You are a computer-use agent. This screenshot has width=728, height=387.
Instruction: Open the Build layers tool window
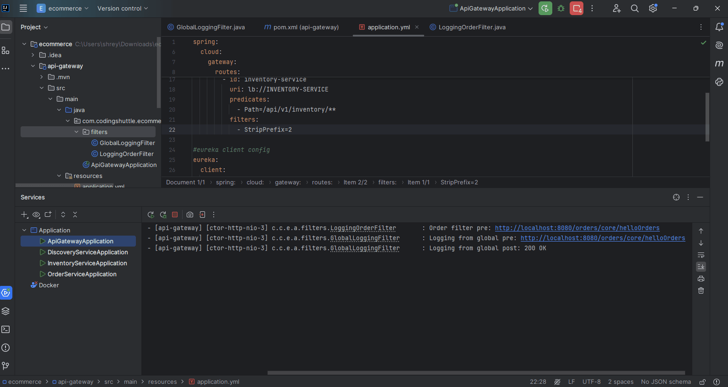pyautogui.click(x=5, y=311)
